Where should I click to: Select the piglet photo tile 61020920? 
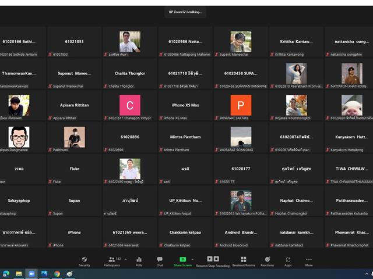click(x=349, y=105)
